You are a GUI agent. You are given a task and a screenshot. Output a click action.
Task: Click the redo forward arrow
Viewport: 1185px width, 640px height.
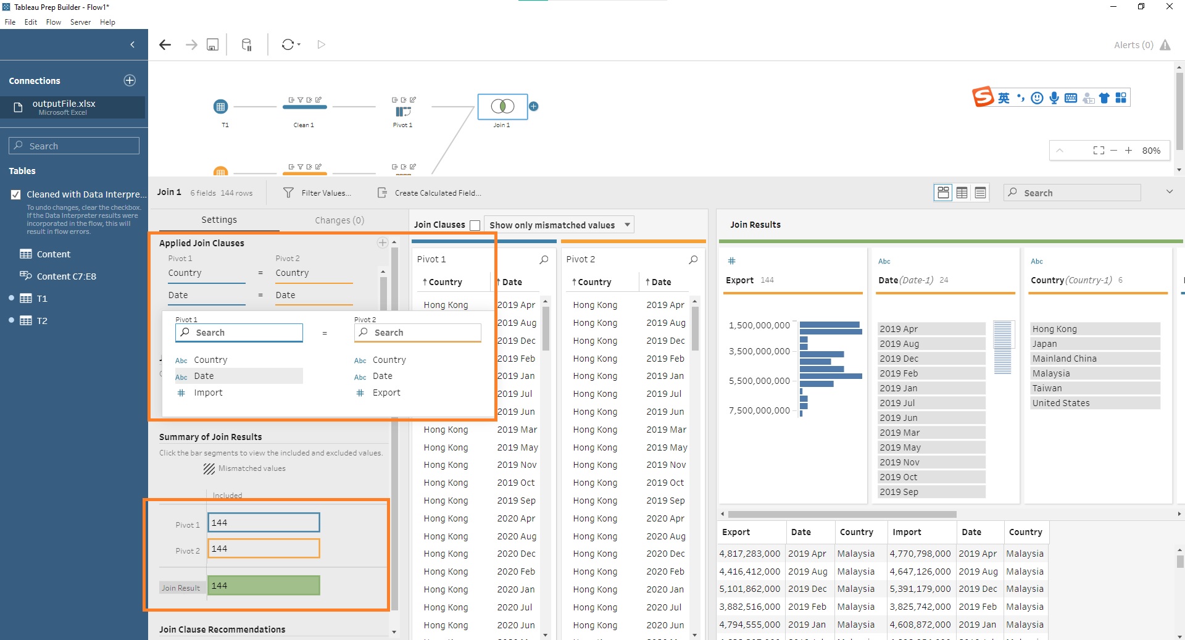click(191, 44)
